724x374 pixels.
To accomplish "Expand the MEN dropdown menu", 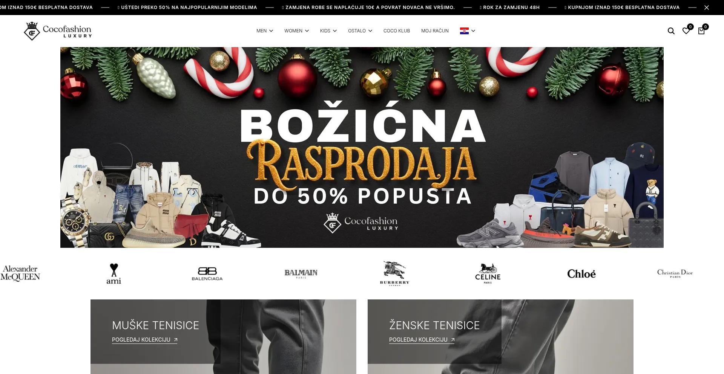I will tap(265, 31).
